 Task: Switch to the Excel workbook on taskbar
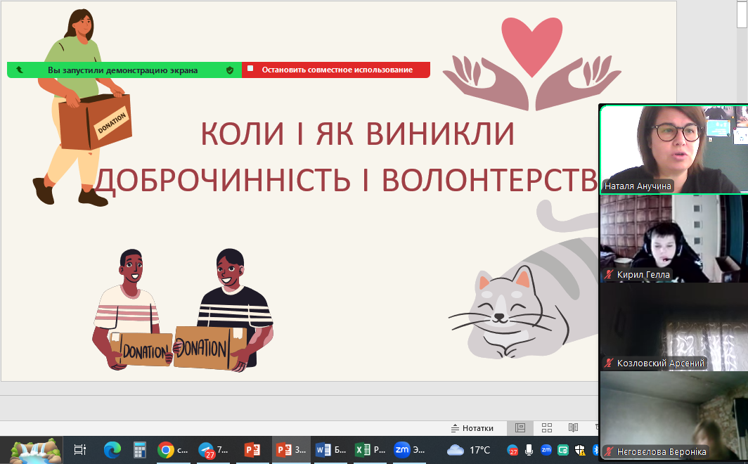pyautogui.click(x=370, y=450)
